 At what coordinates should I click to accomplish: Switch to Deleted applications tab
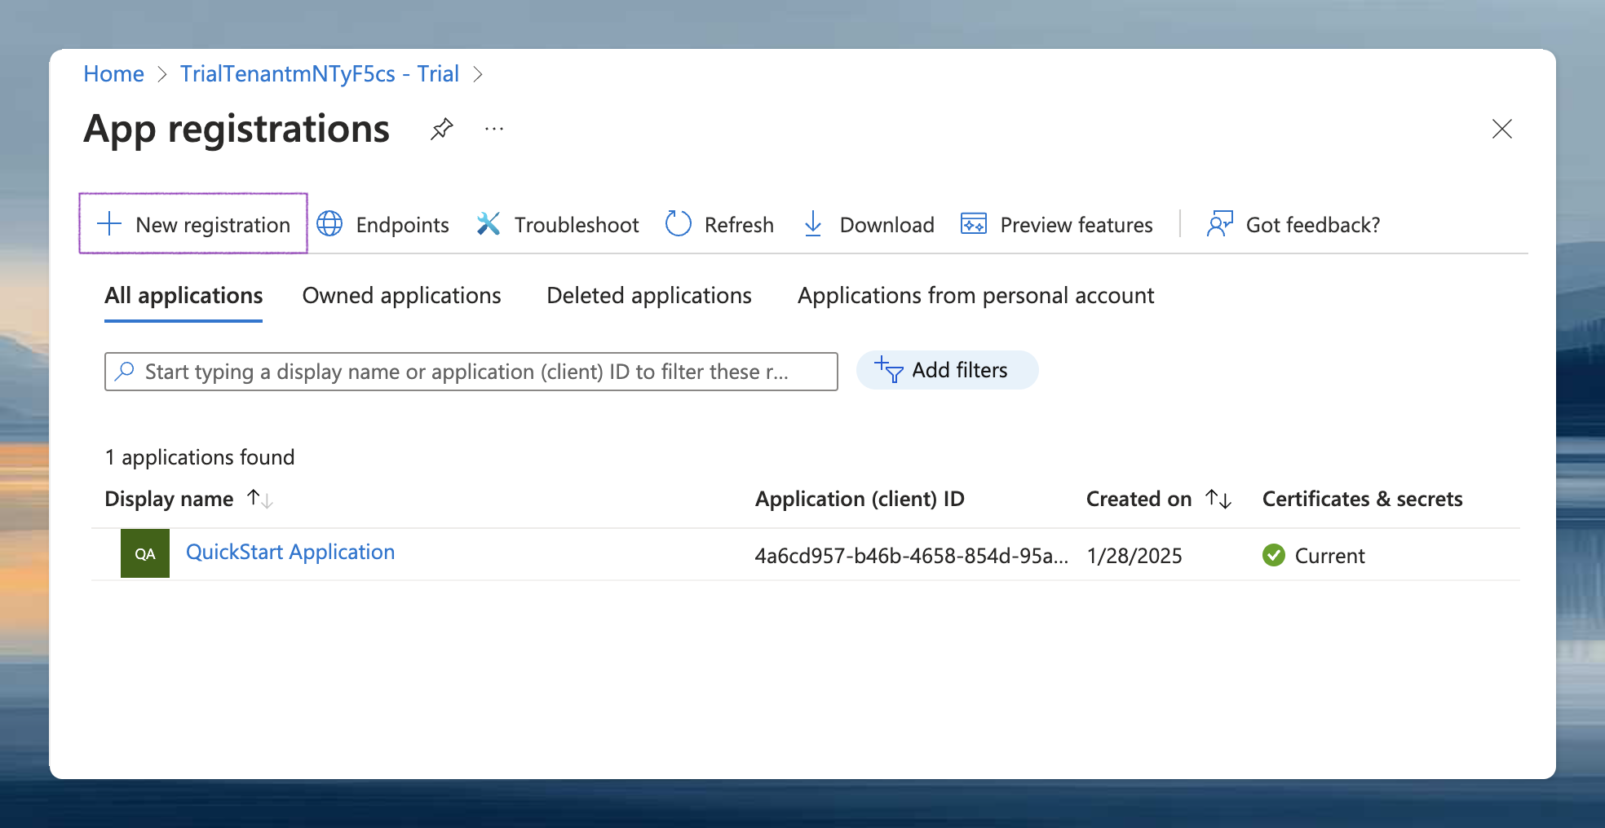coord(649,295)
